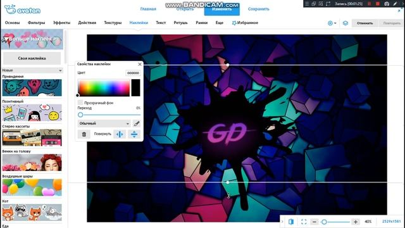Click the Своя наклейка button
This screenshot has height=228, width=405.
[32, 58]
